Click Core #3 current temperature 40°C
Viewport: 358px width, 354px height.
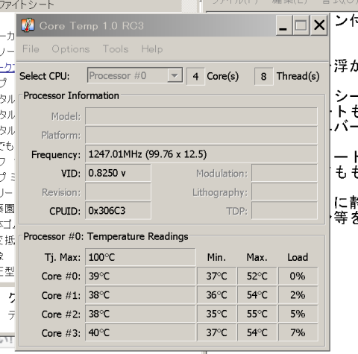coord(140,332)
